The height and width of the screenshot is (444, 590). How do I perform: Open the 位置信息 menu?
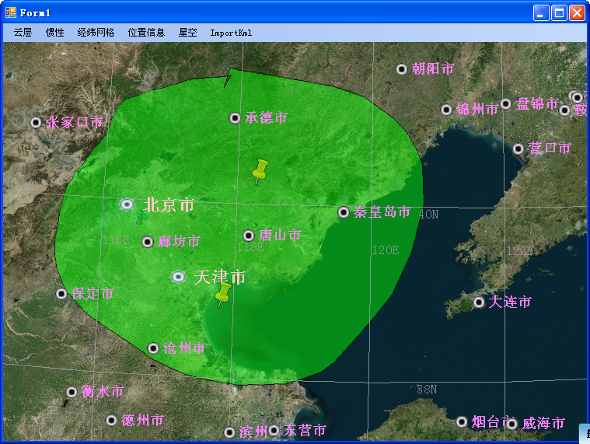click(x=146, y=33)
